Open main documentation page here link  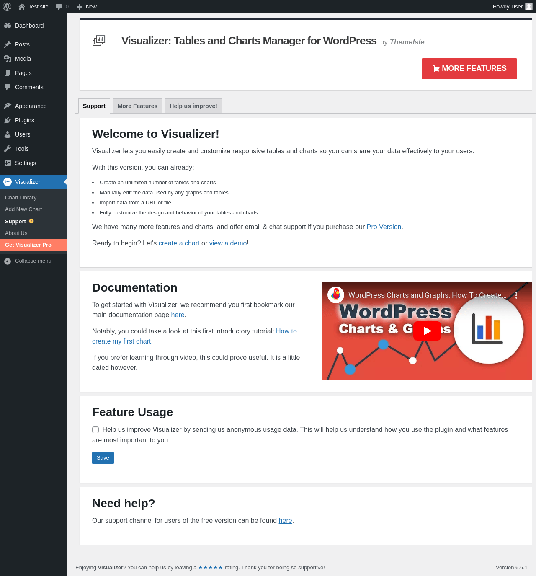178,315
